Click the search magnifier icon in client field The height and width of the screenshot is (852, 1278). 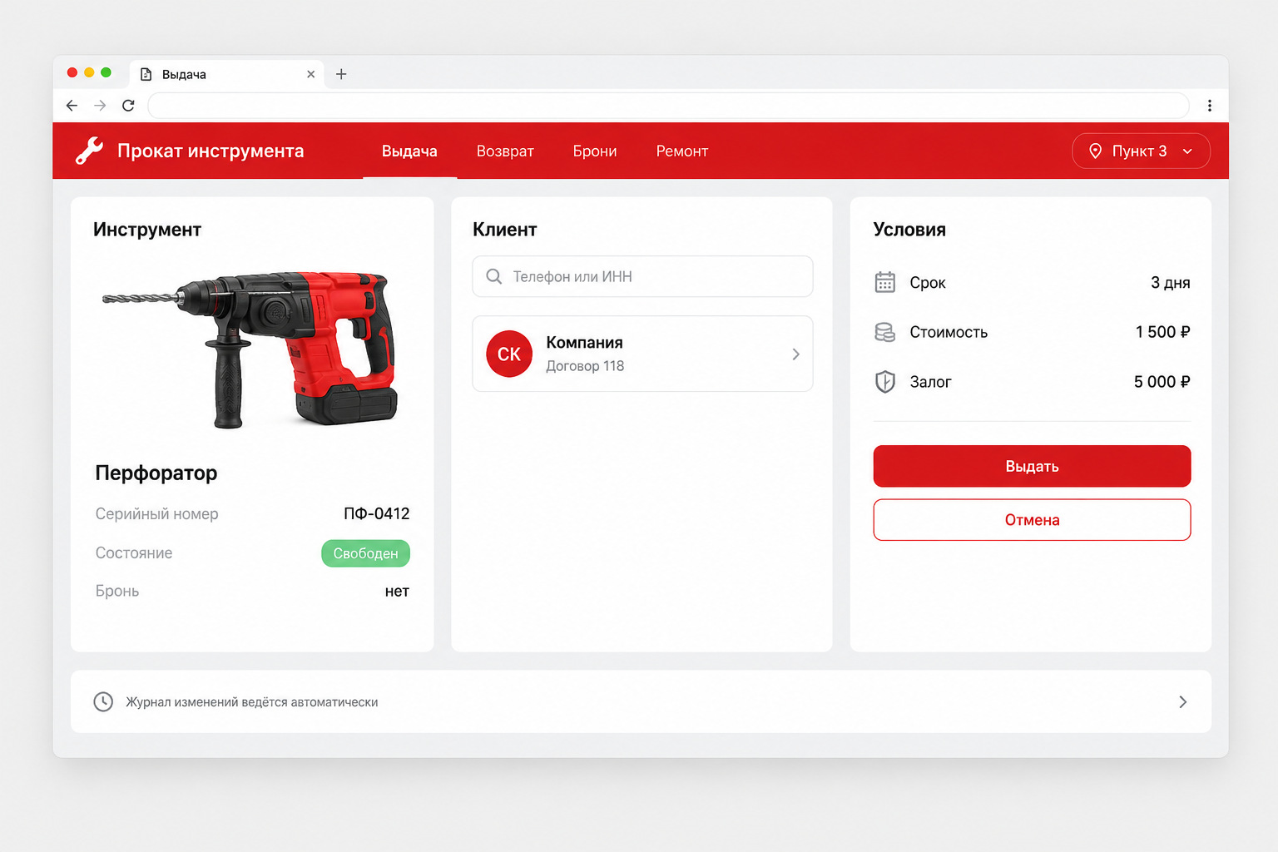tap(493, 276)
